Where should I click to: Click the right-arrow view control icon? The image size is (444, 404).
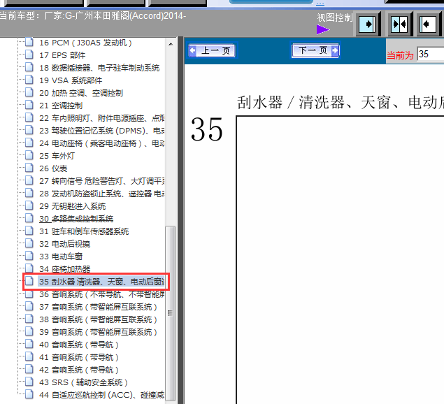coord(368,24)
